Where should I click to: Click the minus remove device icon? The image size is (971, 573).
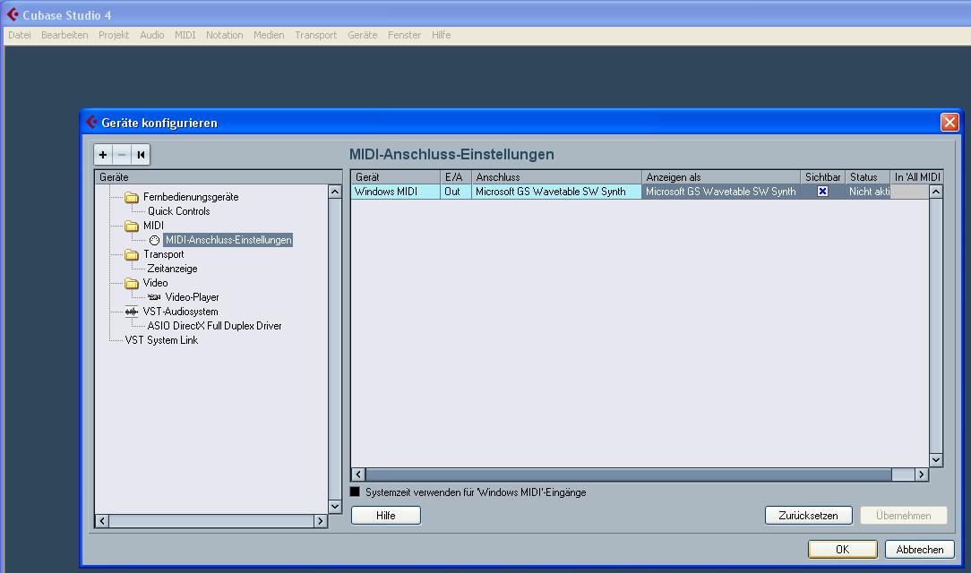click(x=122, y=155)
